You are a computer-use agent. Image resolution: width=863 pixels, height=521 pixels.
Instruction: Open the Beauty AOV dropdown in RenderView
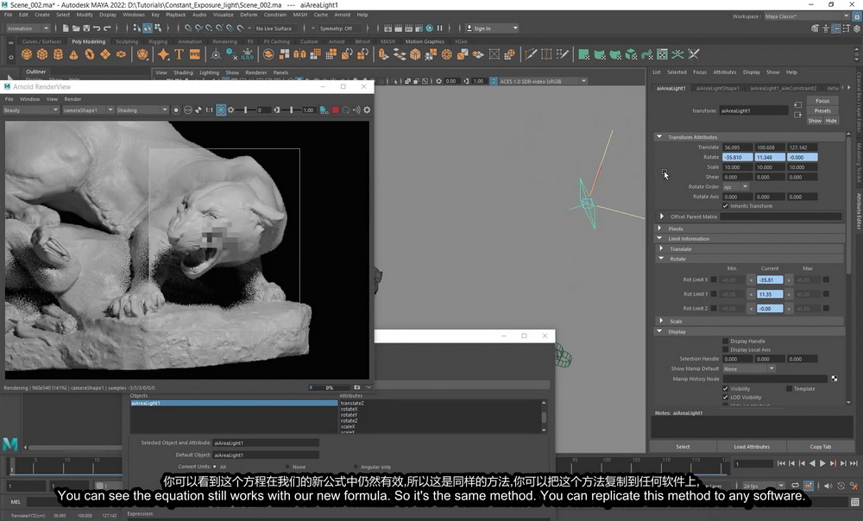click(x=31, y=110)
